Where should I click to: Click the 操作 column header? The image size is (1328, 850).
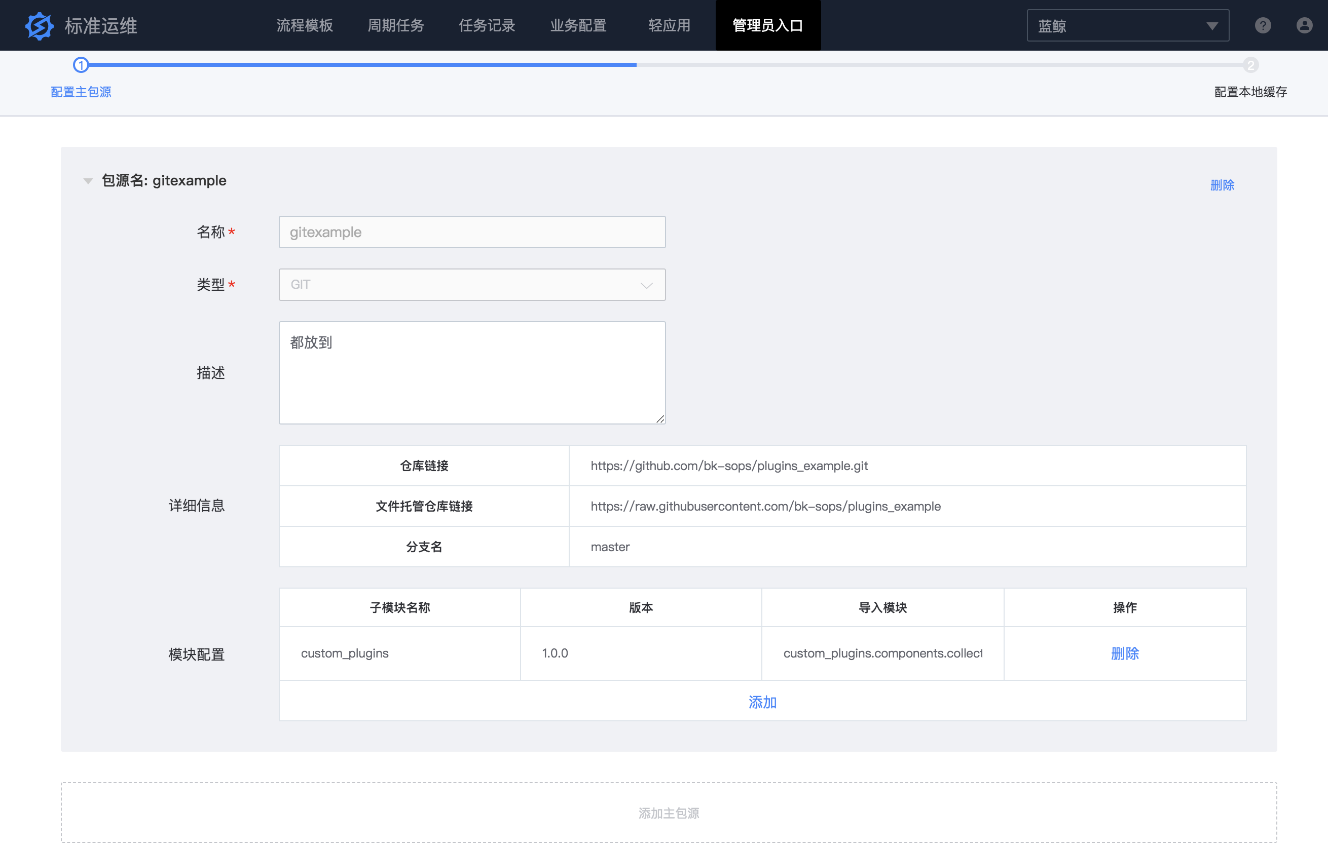coord(1125,608)
